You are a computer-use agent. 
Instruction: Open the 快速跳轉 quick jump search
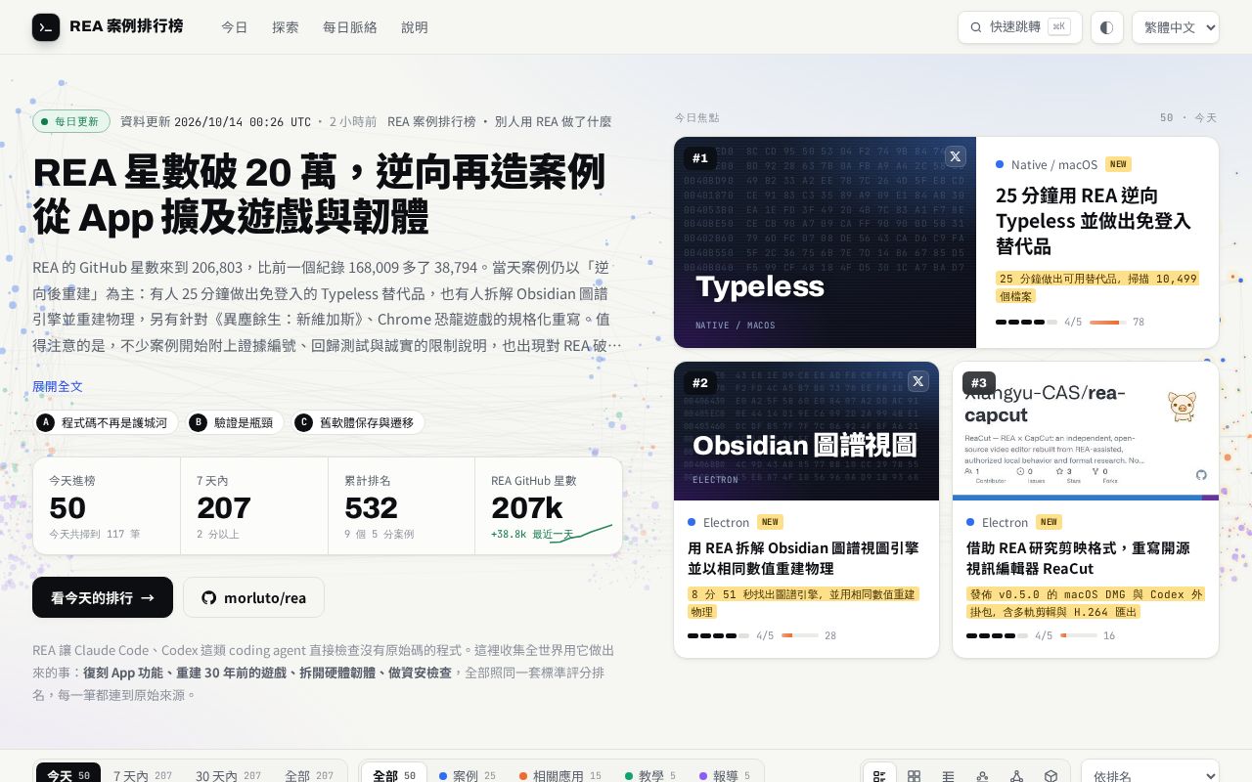(1020, 27)
